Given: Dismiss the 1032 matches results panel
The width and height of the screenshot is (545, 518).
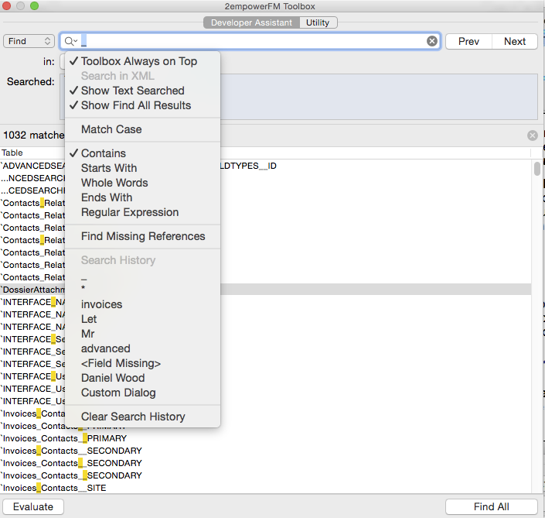Looking at the screenshot, I should [x=532, y=136].
